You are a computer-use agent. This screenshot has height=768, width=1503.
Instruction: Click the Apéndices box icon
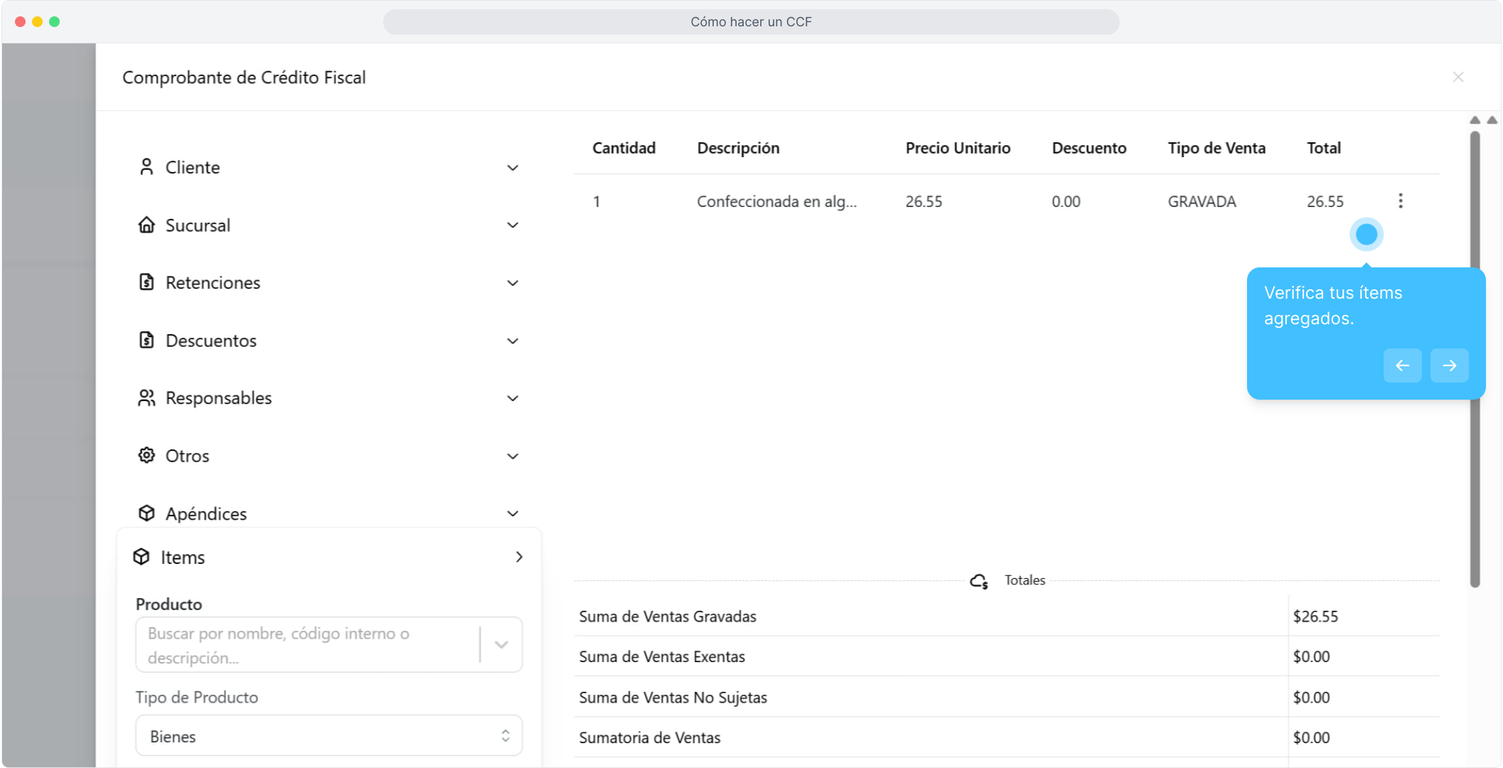[146, 513]
